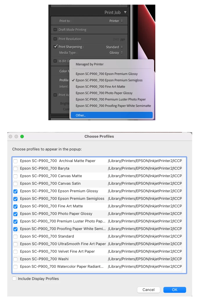
Task: Uncheck the Print Sharpening checkbox
Action: click(55, 46)
